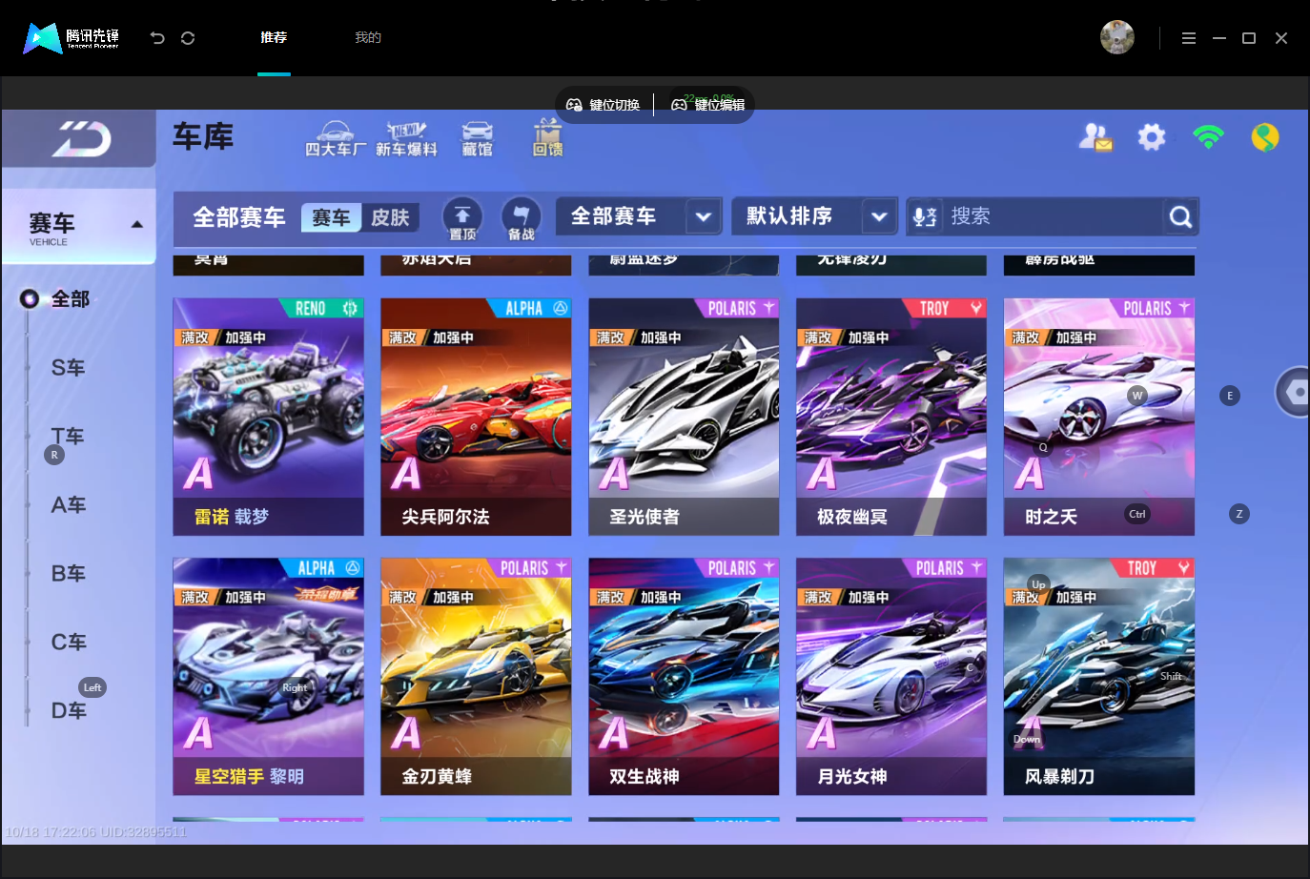Screen dimensions: 1310x879
Task: Click the hexagon side panel handle
Action: (1294, 392)
